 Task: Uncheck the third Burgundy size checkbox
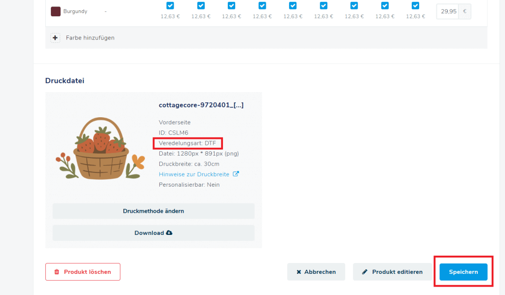point(231,5)
